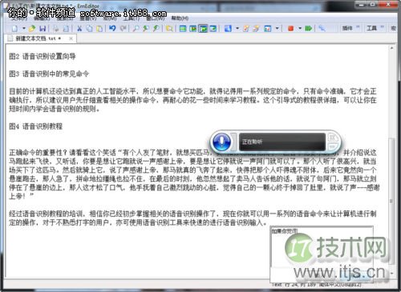
Task: Click scrollbar up arrow in editor
Action: click(x=391, y=48)
